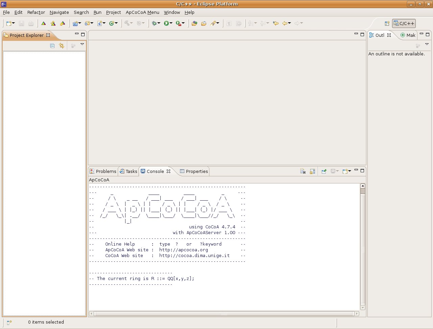Viewport: 433px width, 329px height.
Task: Click console scrollbar down arrow
Action: pos(363,308)
